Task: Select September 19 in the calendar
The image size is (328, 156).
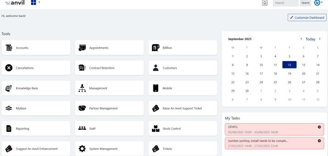Action: (289, 73)
